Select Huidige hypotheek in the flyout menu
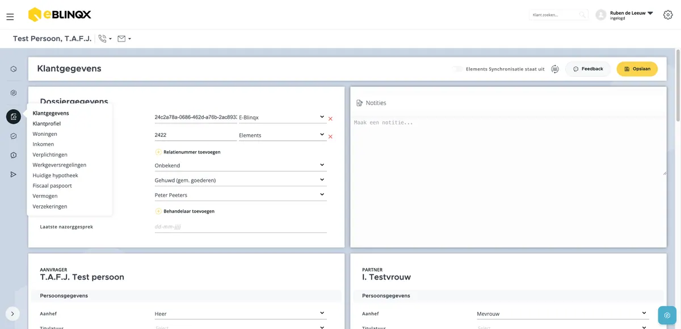Viewport: 681px width, 329px height. (x=56, y=175)
